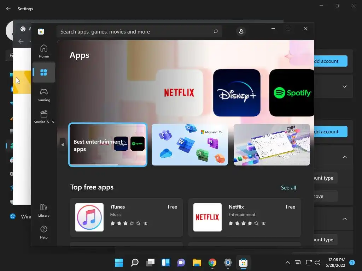Select the Apps section in Store sidebar
Viewport: 362px width, 271px height.
(x=43, y=72)
